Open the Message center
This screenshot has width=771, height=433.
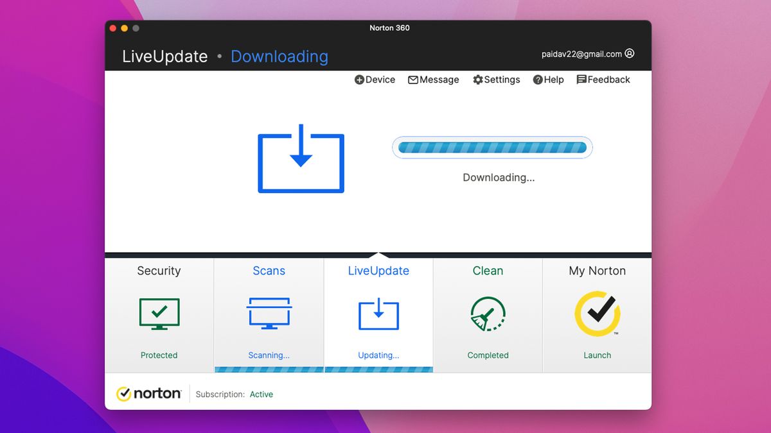pyautogui.click(x=434, y=80)
